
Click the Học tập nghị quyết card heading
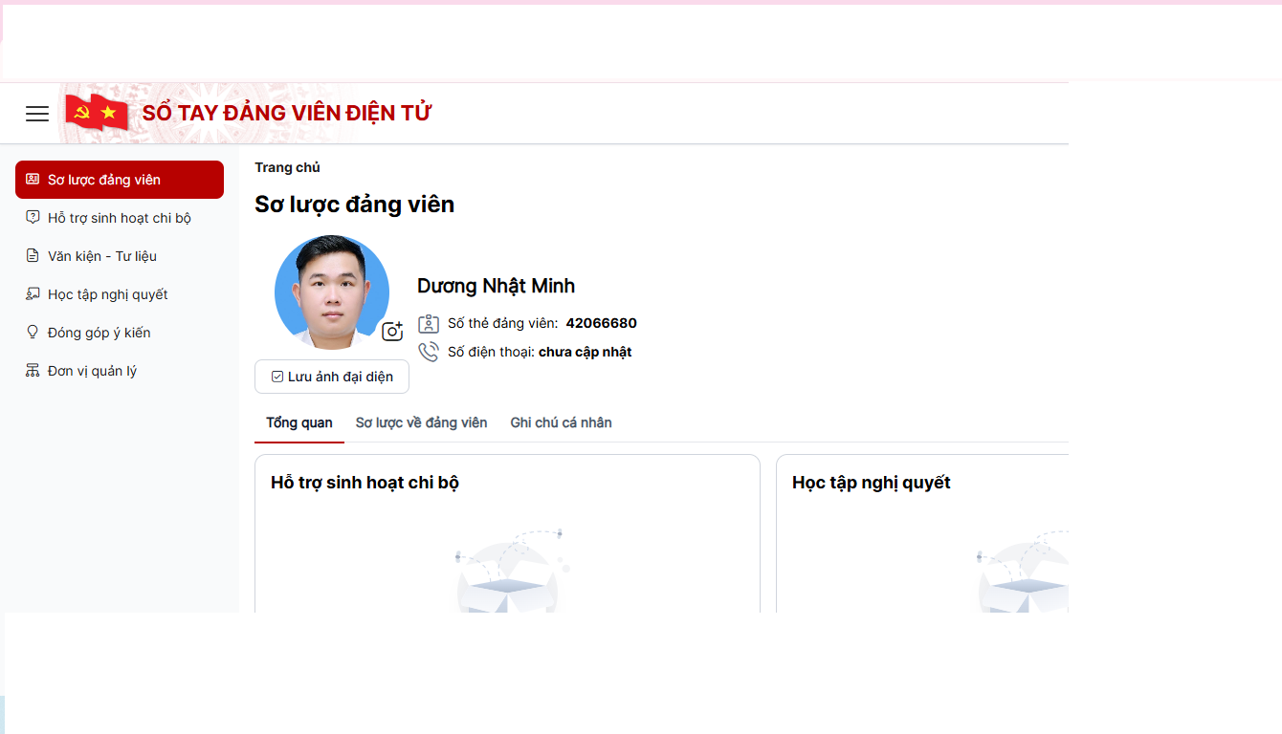coord(871,483)
